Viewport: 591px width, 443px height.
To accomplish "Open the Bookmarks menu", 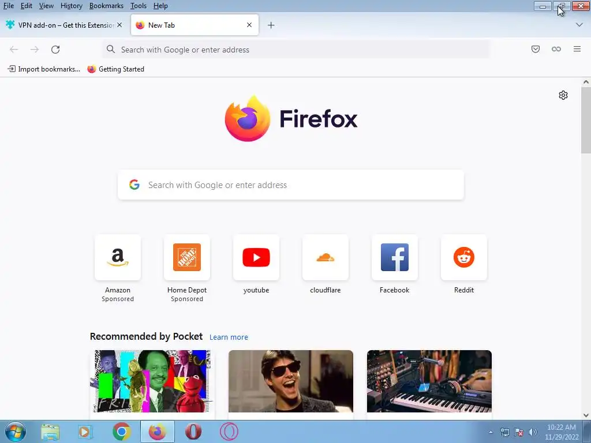I will (106, 6).
